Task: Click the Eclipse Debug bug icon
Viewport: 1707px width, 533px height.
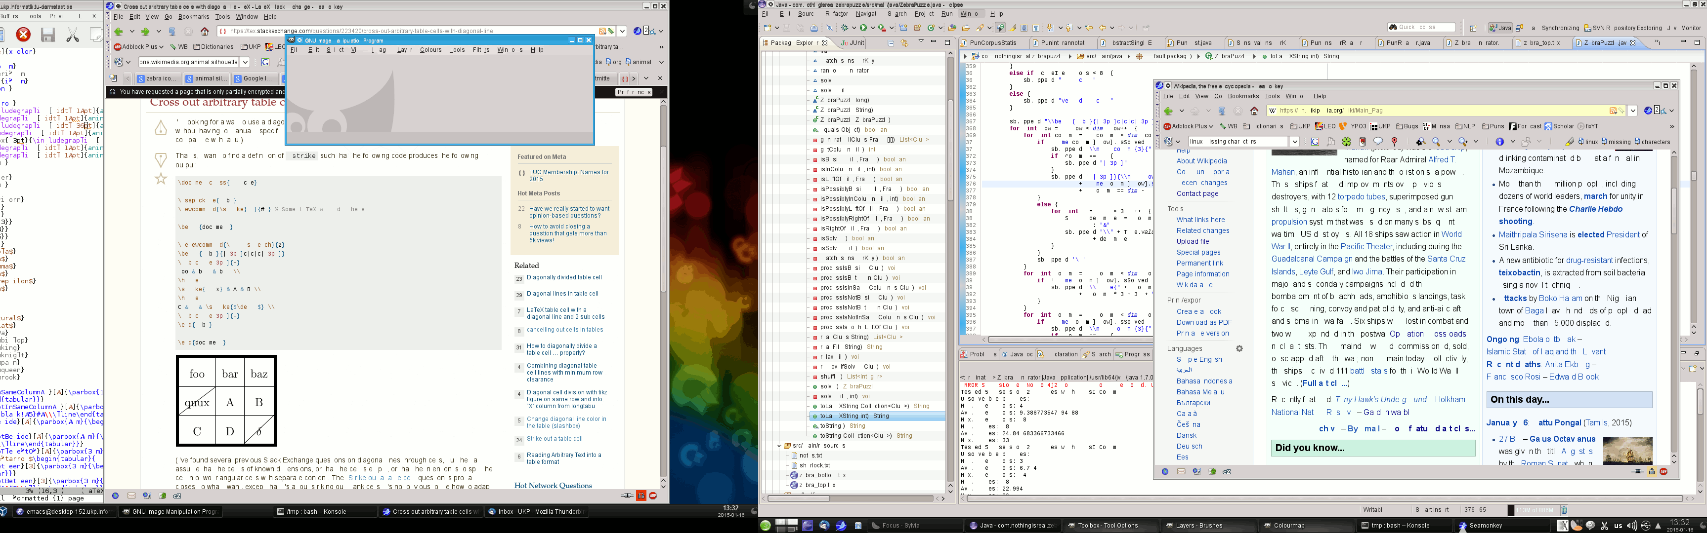Action: tap(845, 28)
